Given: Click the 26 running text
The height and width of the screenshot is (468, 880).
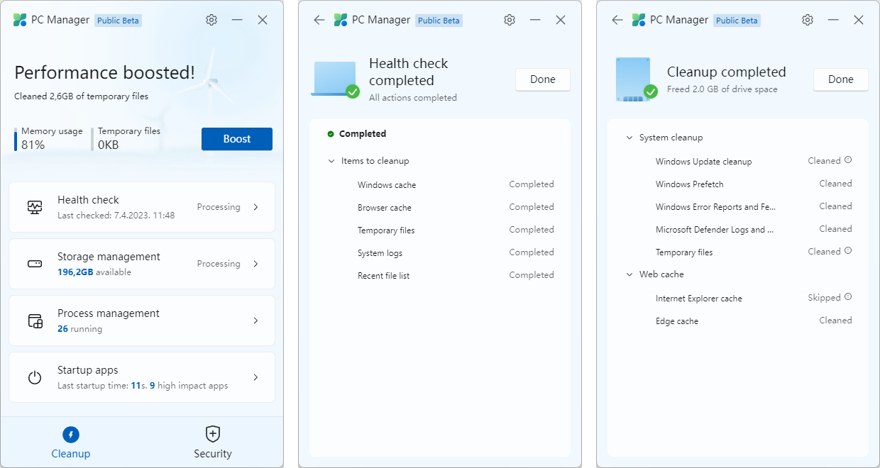Looking at the screenshot, I should (x=79, y=328).
